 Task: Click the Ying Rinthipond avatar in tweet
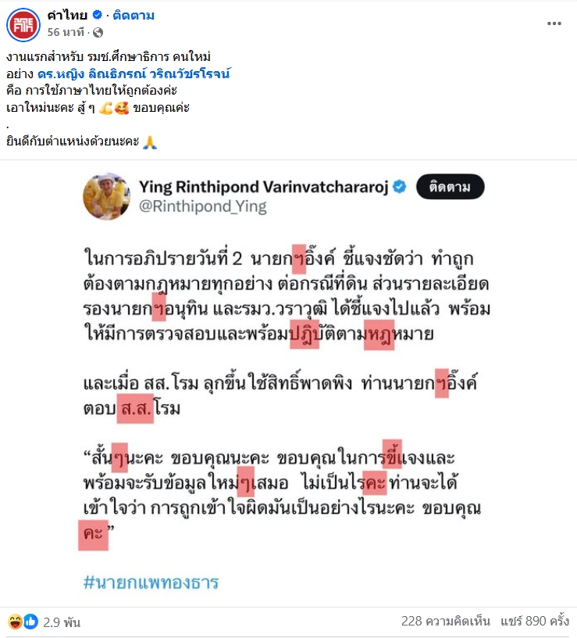(x=106, y=196)
